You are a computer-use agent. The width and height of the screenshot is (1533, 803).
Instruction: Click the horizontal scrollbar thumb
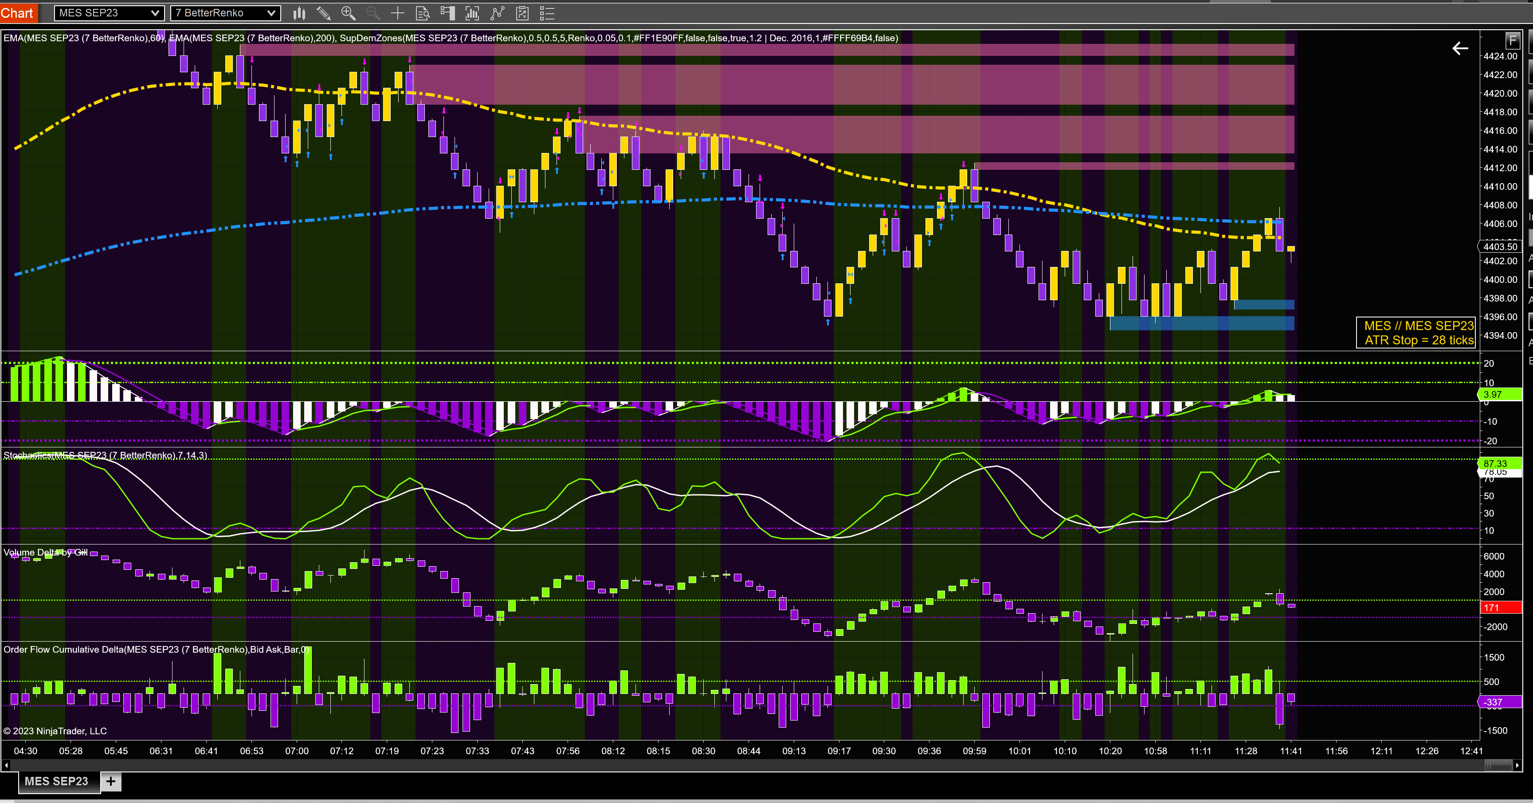1498,765
